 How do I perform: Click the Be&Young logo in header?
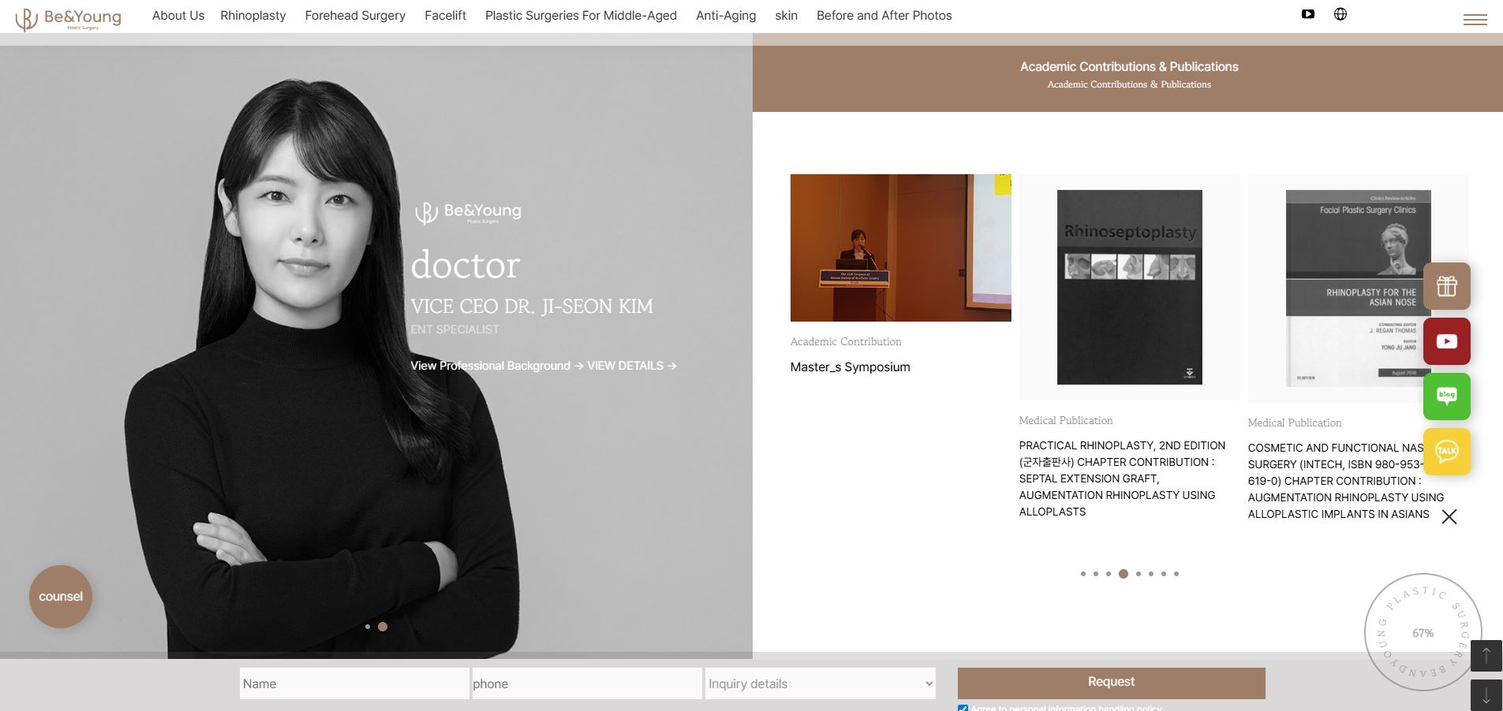click(x=69, y=17)
